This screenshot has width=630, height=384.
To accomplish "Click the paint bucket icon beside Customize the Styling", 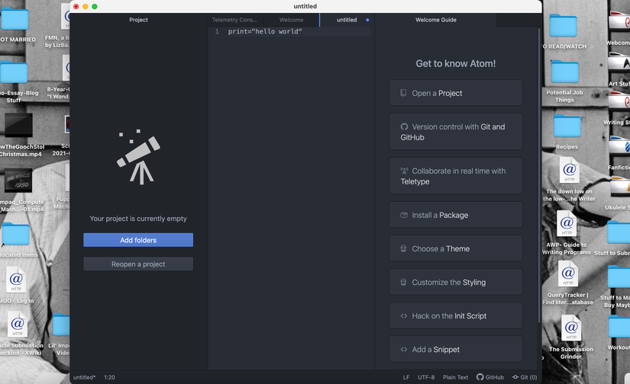I will click(403, 282).
